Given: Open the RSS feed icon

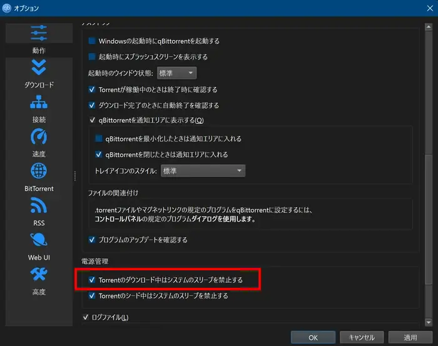Looking at the screenshot, I should [39, 205].
